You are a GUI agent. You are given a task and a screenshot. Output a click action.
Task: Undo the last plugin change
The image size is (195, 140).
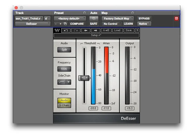coord(66,30)
